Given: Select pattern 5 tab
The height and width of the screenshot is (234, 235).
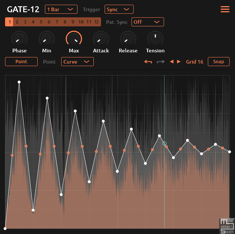Looking at the screenshot, I should coord(41,22).
